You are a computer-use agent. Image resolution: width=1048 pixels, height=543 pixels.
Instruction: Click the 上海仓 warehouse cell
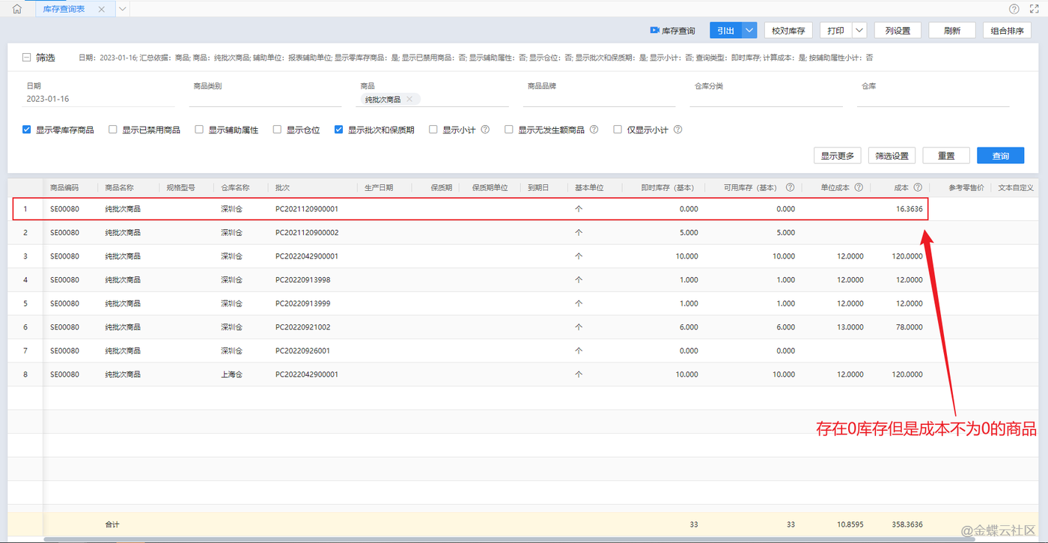coord(231,374)
